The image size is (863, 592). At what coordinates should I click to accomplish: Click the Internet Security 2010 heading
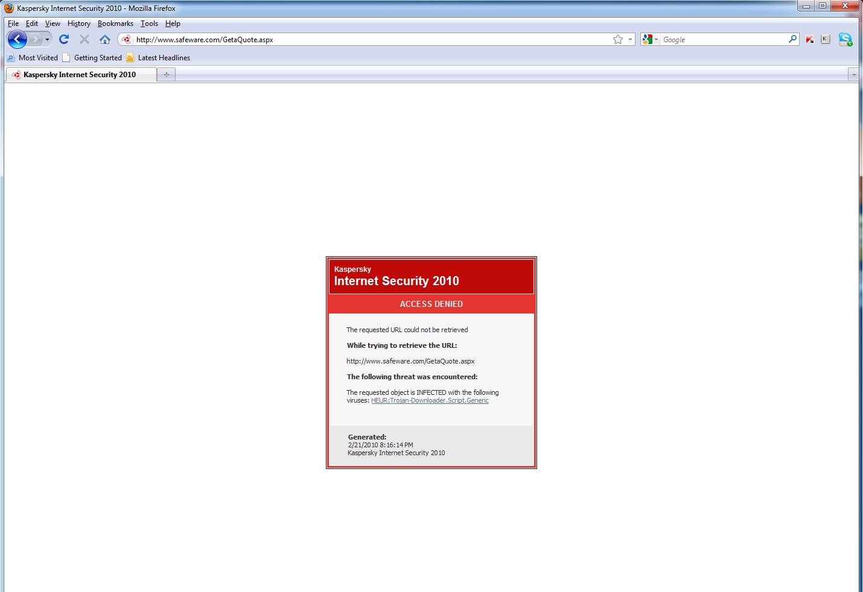(396, 281)
